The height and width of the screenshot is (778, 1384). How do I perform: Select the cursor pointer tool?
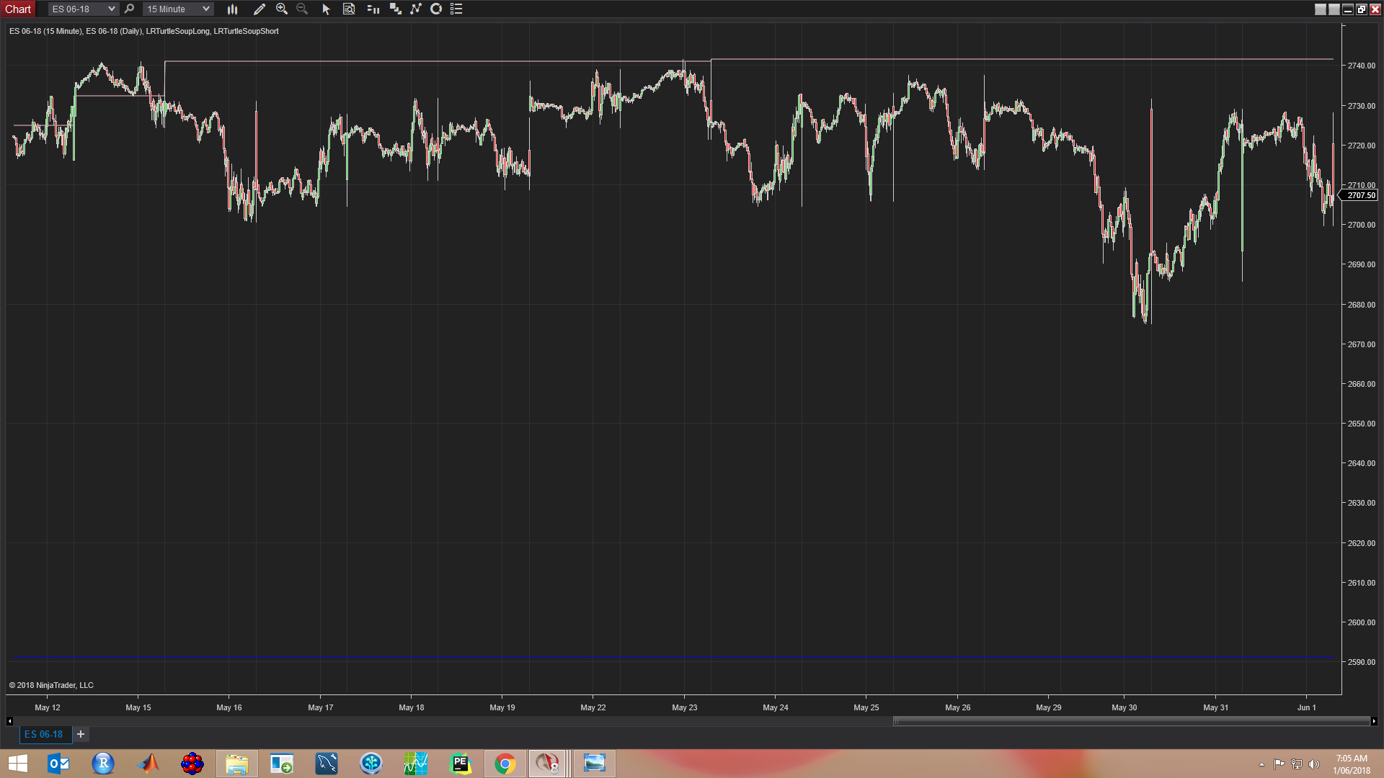click(x=326, y=9)
